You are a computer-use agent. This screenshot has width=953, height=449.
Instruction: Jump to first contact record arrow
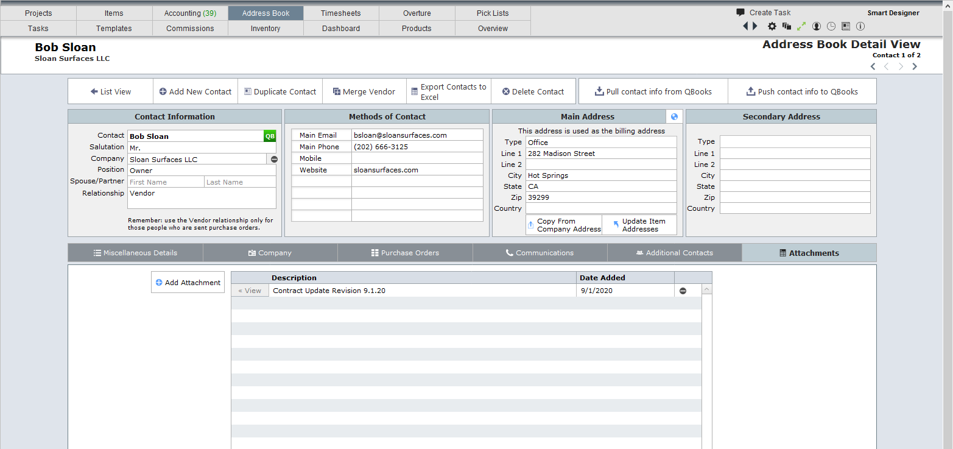point(873,66)
